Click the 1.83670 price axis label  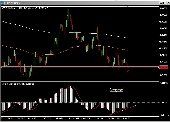(163, 42)
